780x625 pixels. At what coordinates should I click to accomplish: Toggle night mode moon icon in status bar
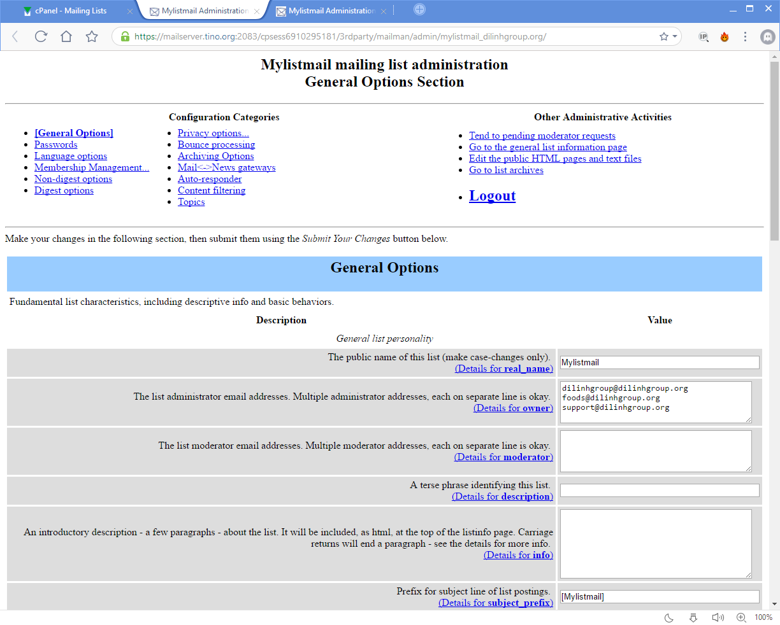pos(669,617)
